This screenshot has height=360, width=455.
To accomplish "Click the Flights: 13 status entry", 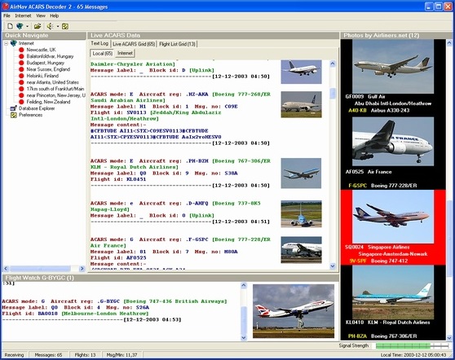I will pos(85,355).
